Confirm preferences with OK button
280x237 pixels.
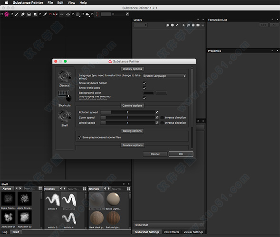tap(181, 154)
